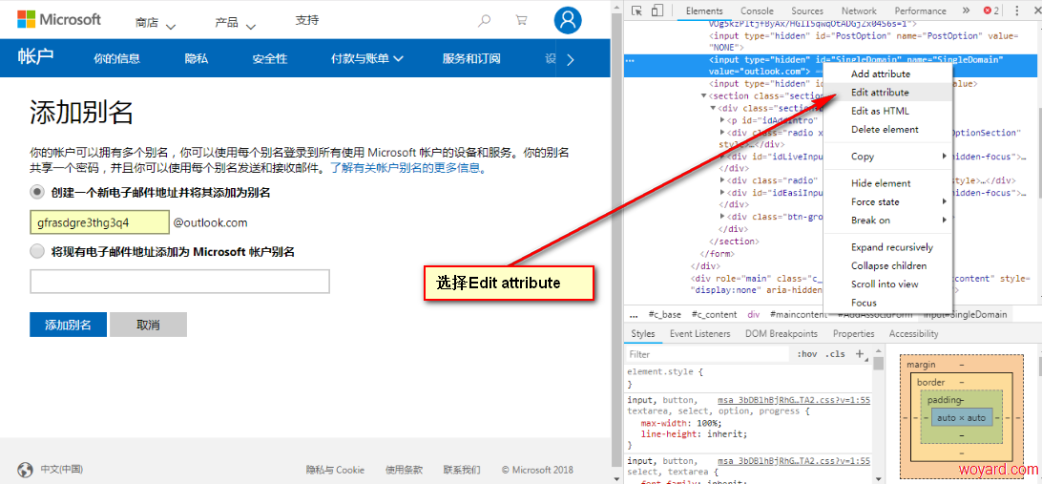
Task: Expand the section element tree node
Action: pyautogui.click(x=704, y=95)
